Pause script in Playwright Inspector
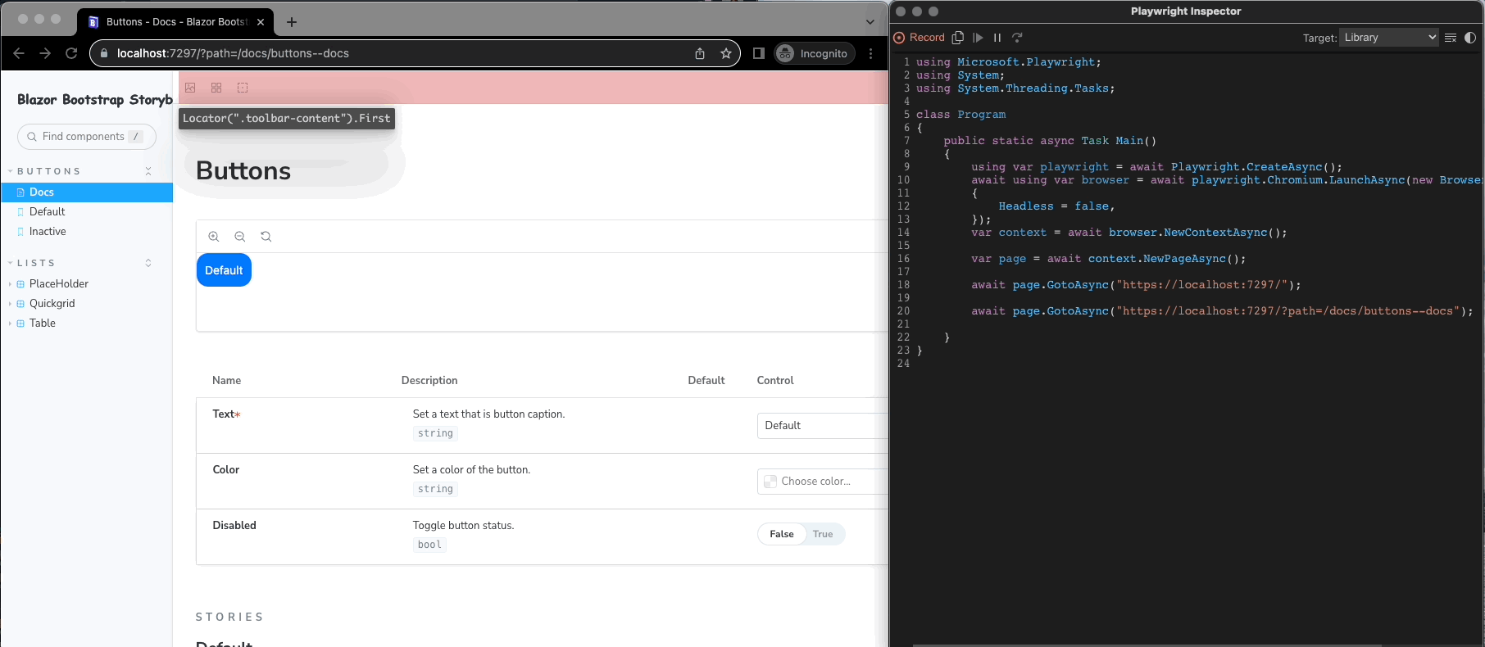1485x647 pixels. click(x=997, y=38)
